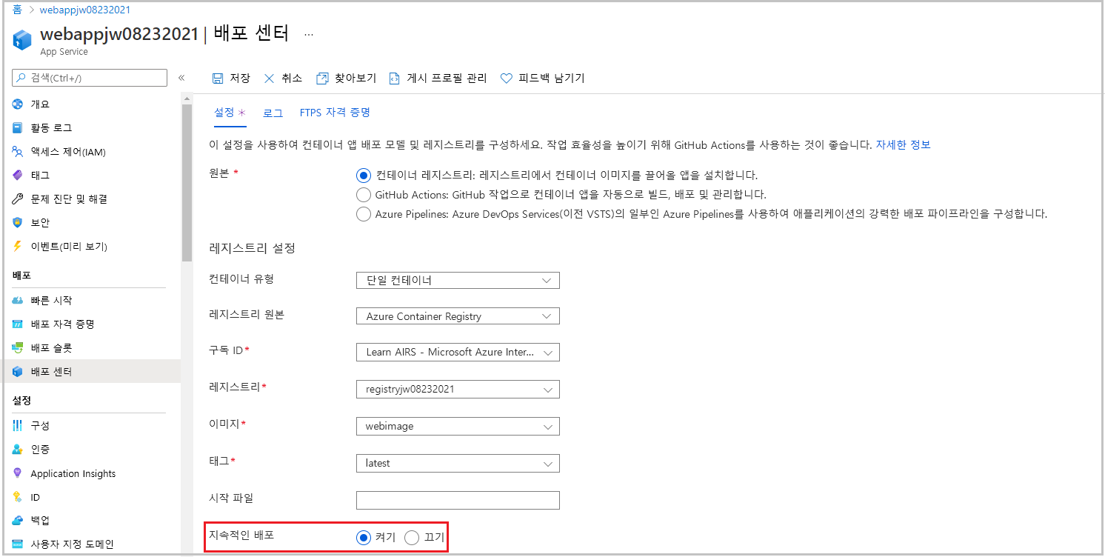The image size is (1105, 557).
Task: Click the 피드백 남기기 button label
Action: pos(552,79)
